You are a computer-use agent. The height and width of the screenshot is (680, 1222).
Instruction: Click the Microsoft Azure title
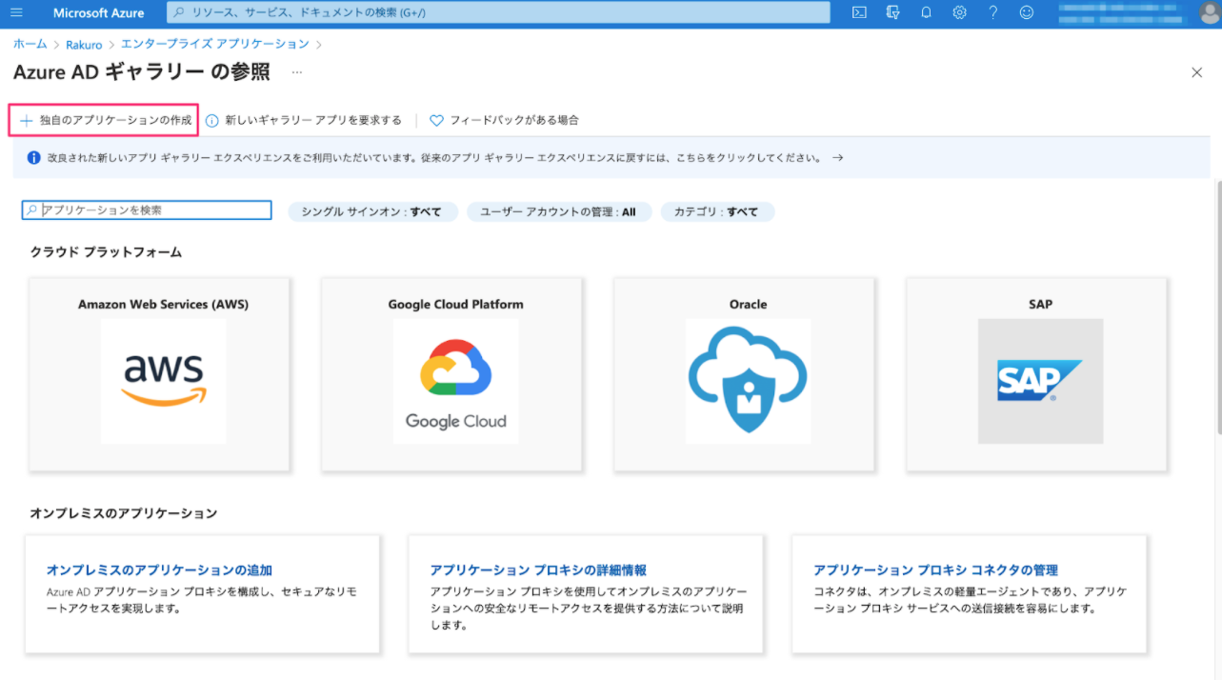click(99, 13)
